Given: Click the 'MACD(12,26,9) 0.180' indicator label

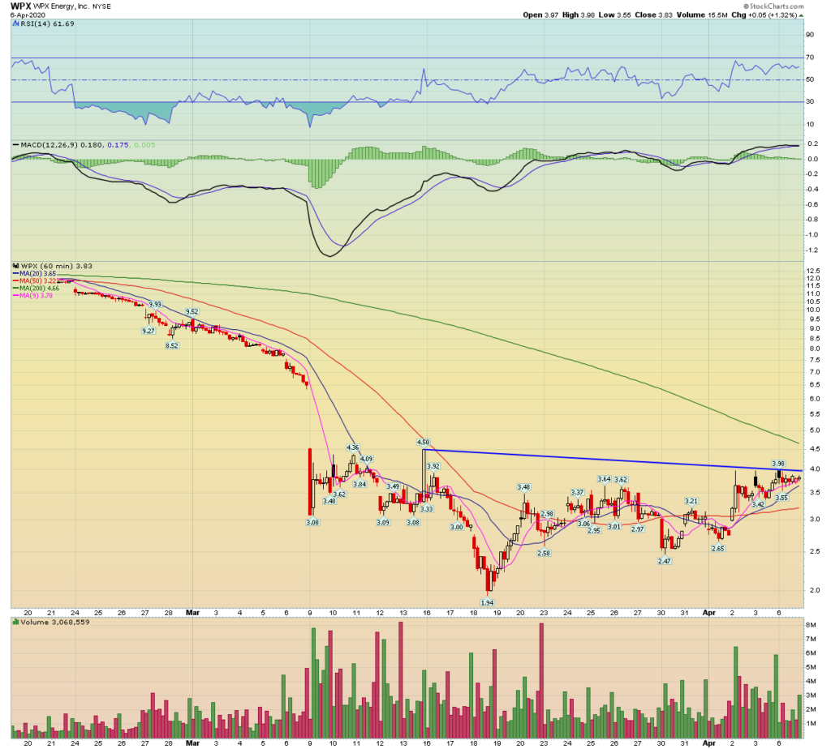Looking at the screenshot, I should point(62,145).
